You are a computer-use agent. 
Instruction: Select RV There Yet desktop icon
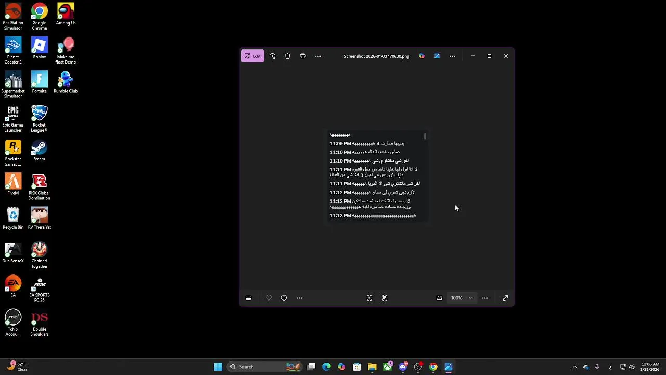(39, 219)
